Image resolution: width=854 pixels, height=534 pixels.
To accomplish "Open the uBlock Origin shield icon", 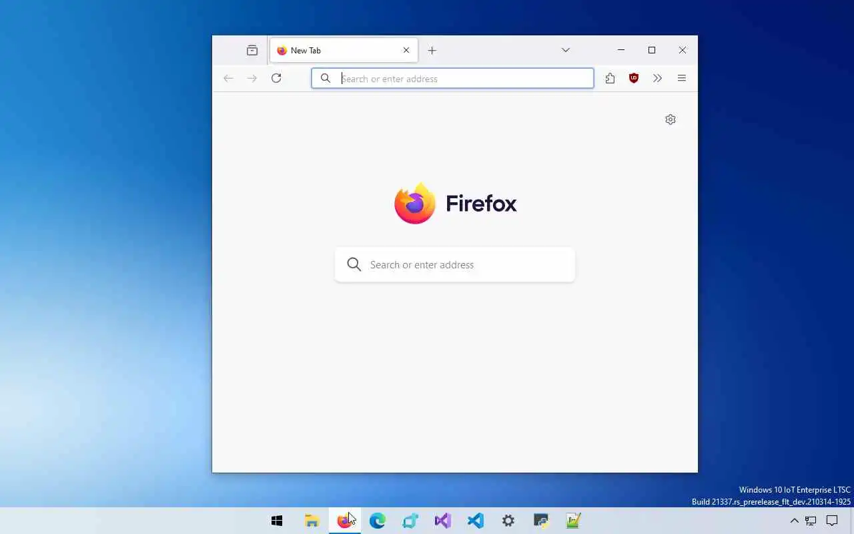I will [634, 78].
